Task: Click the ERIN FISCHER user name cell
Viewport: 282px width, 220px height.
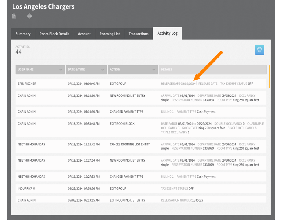Action: [27, 84]
